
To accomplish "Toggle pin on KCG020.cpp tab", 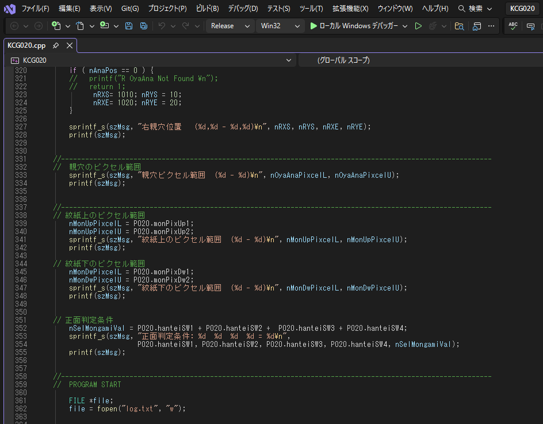I will [x=56, y=45].
